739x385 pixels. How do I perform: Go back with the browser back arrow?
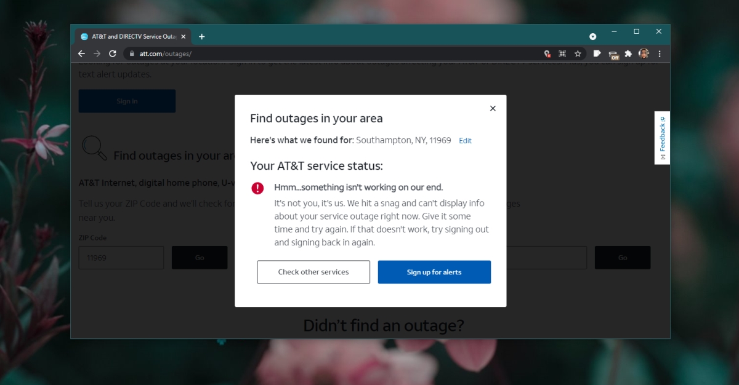[x=81, y=54]
